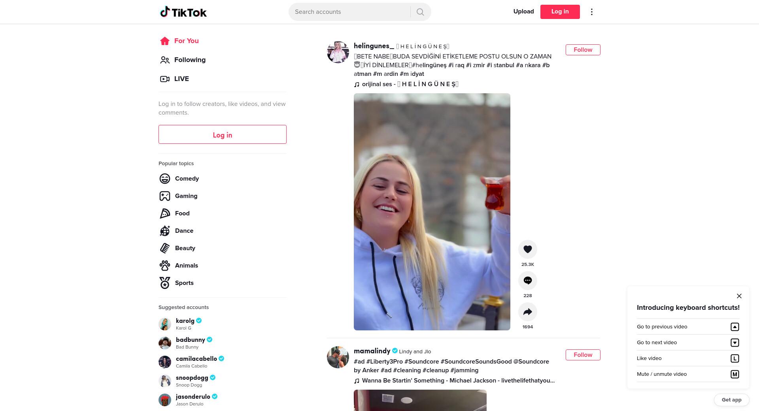Click the red Log in button in header
Screen dimensions: 759x411
(x=560, y=12)
